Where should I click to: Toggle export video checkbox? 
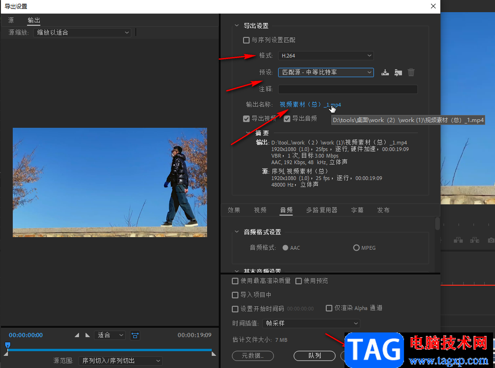click(x=246, y=119)
